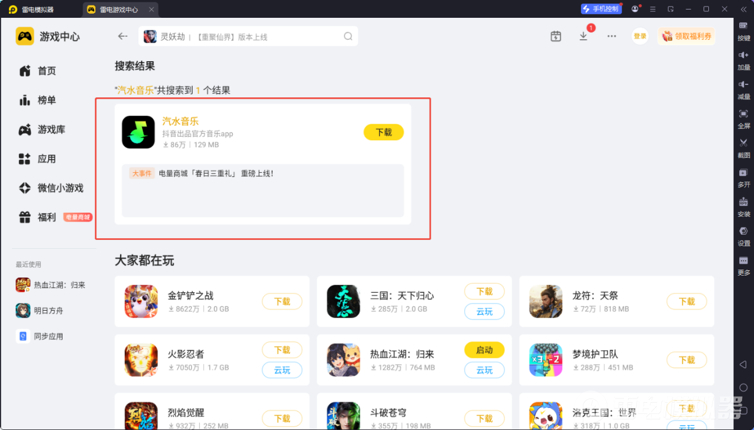Open 梦境护卫队 game icon

point(545,360)
